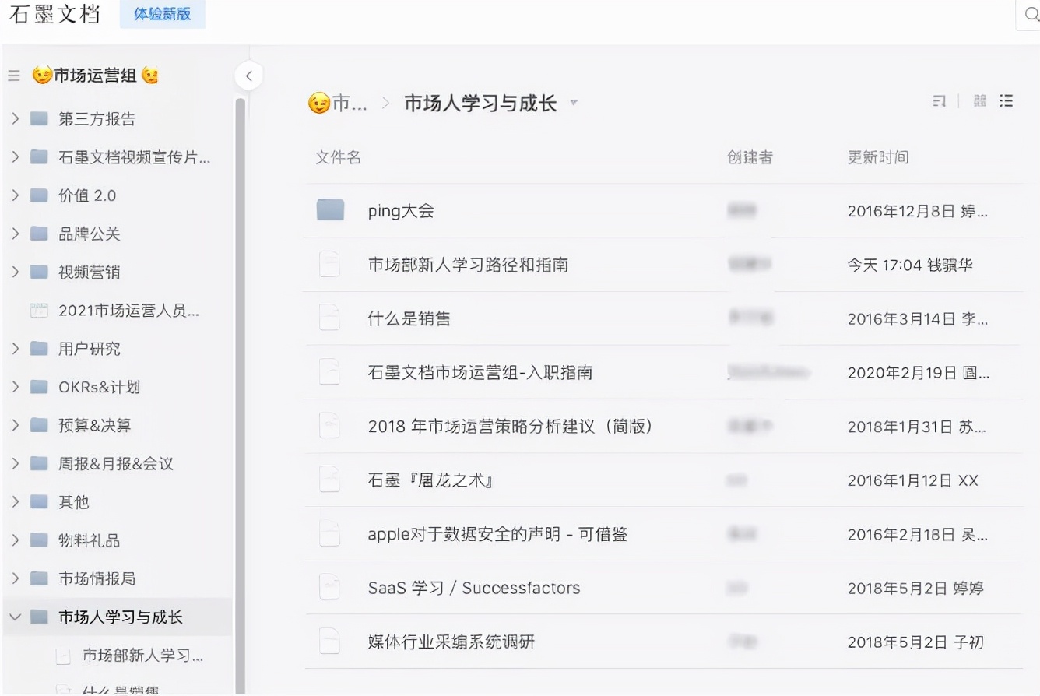Expand the 市场情报局 tree node
Viewport: 1040px width, 696px height.
15,578
